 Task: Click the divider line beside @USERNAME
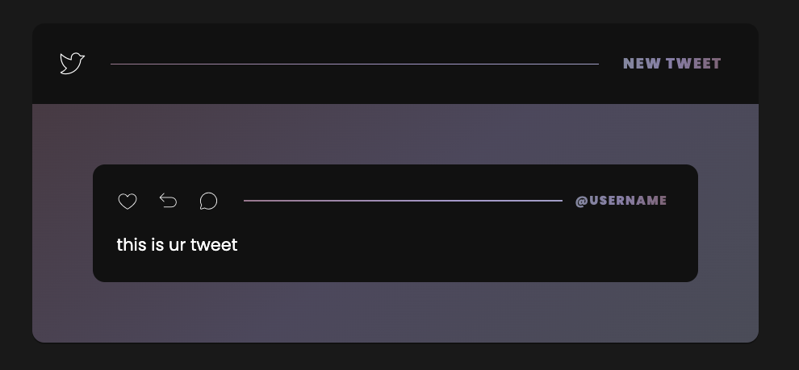click(x=403, y=201)
